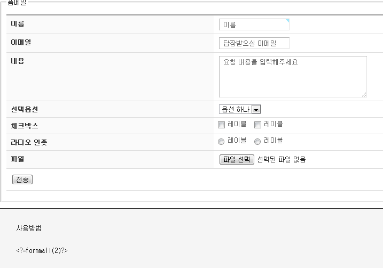Click the blue corner marker on 이름 field
Viewport: 383px width, 270px height.
click(287, 21)
